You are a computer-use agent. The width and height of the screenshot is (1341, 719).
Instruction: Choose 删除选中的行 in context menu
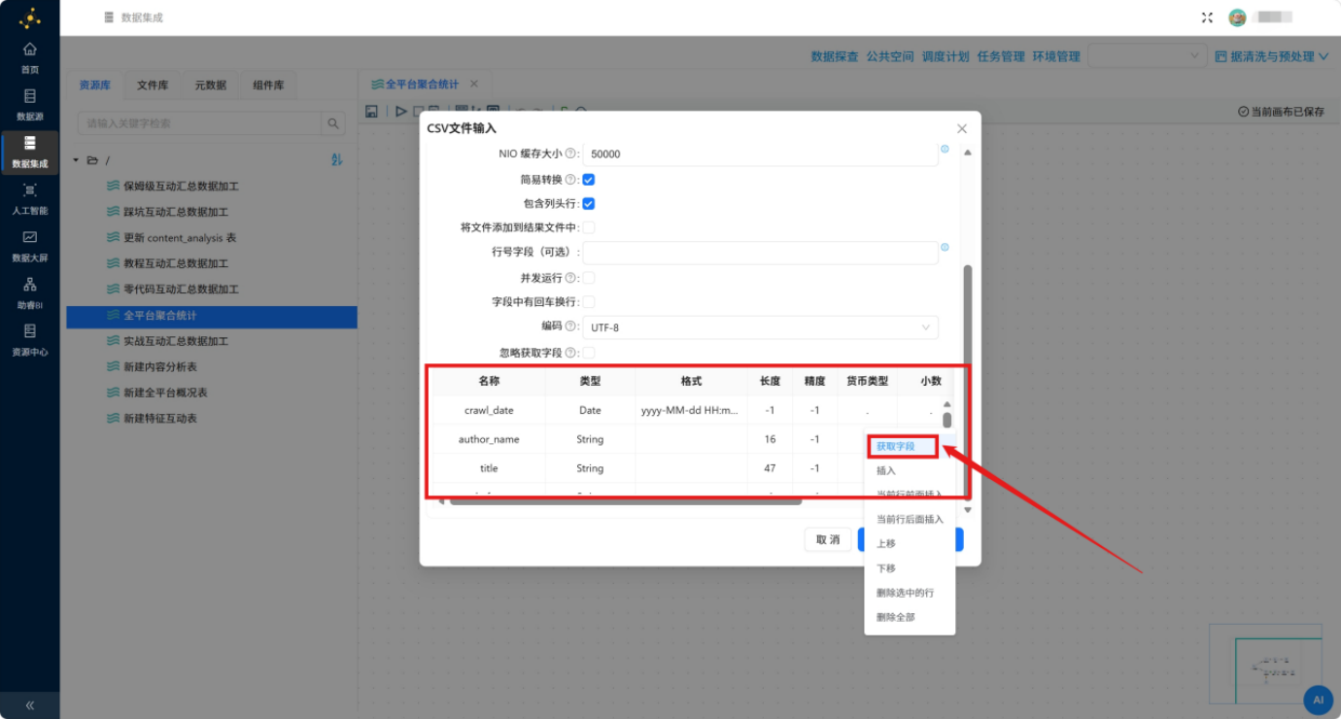click(x=910, y=593)
